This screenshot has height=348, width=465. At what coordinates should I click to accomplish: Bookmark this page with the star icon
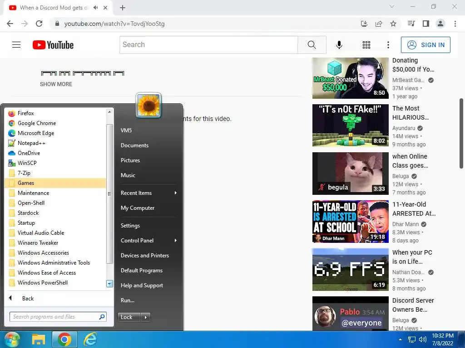(393, 24)
